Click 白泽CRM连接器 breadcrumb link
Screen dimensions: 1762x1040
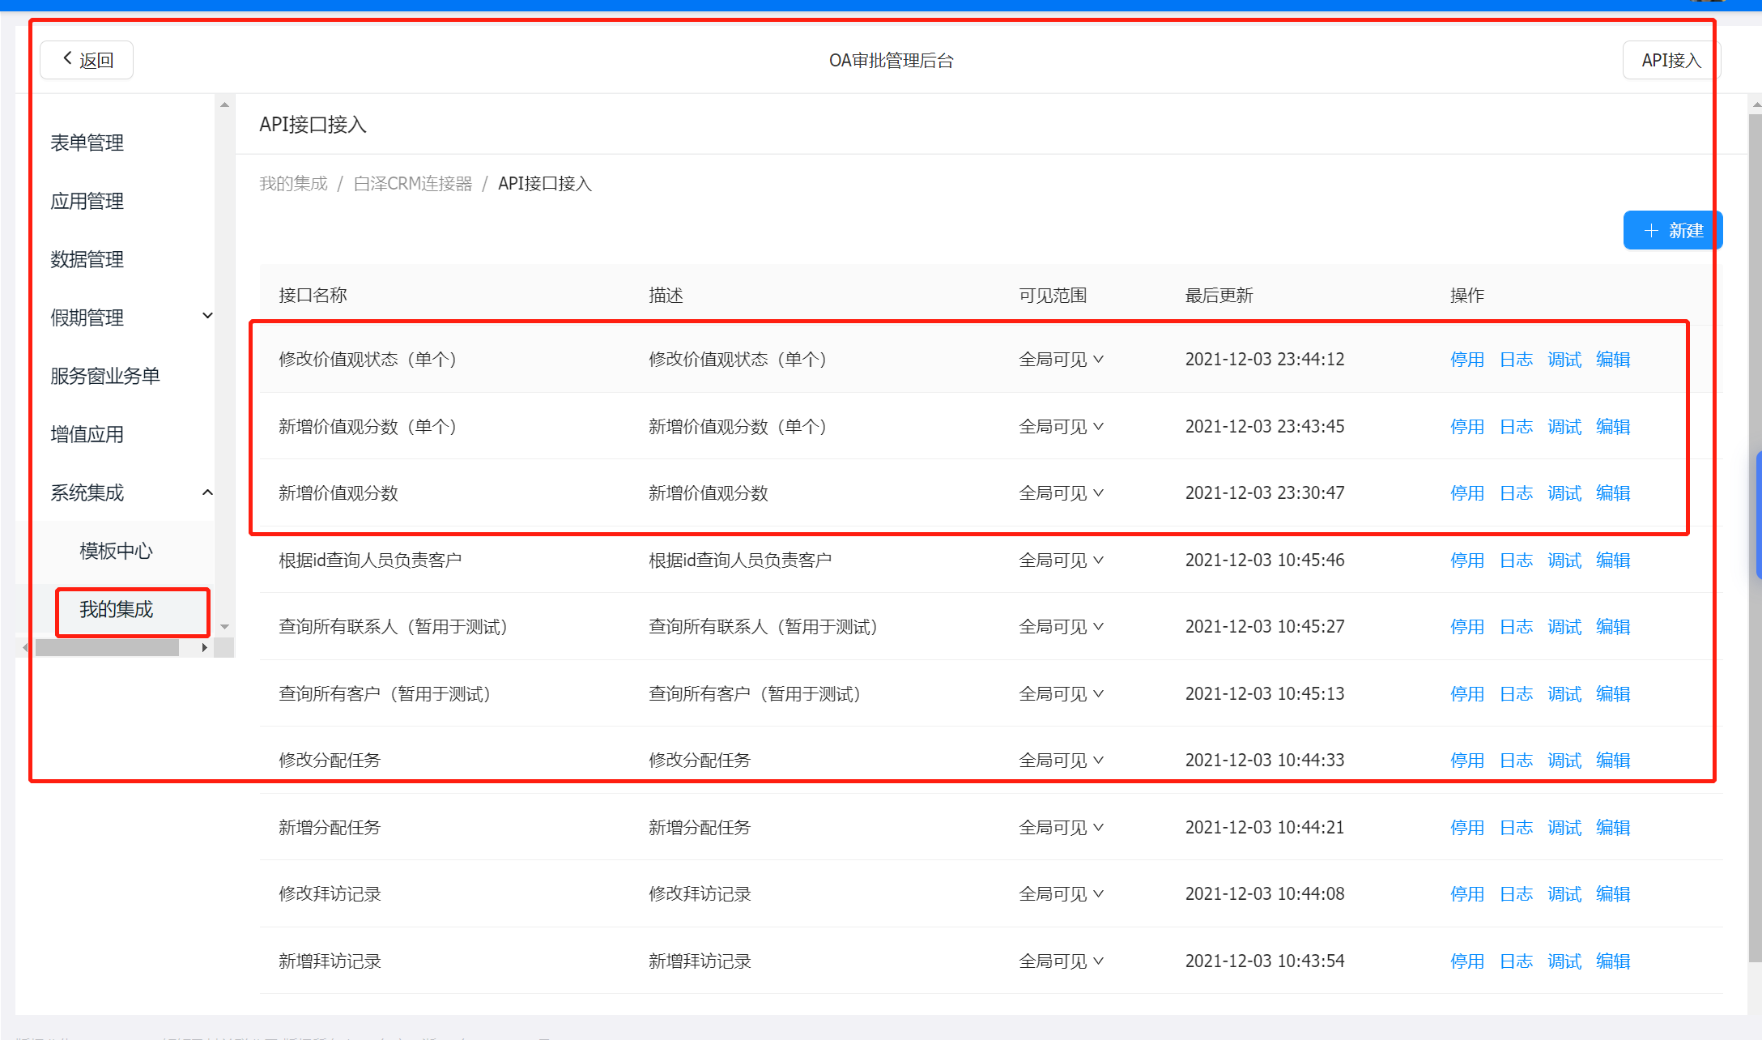click(413, 184)
